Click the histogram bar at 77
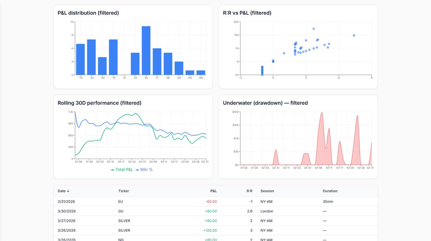 [x=157, y=62]
